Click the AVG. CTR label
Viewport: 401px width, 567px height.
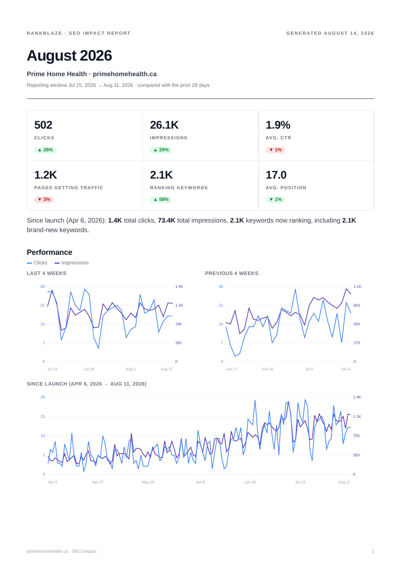(279, 138)
